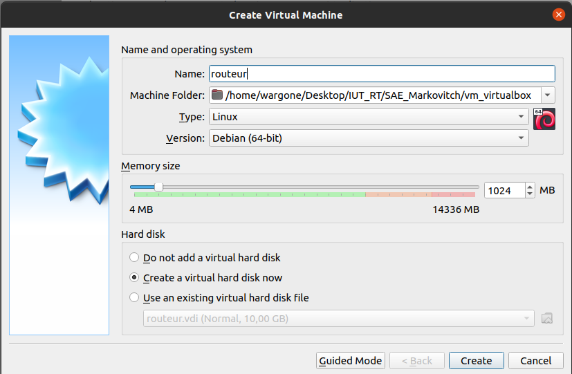This screenshot has height=374, width=572.
Task: Click the memory size slider handle
Action: coord(158,187)
